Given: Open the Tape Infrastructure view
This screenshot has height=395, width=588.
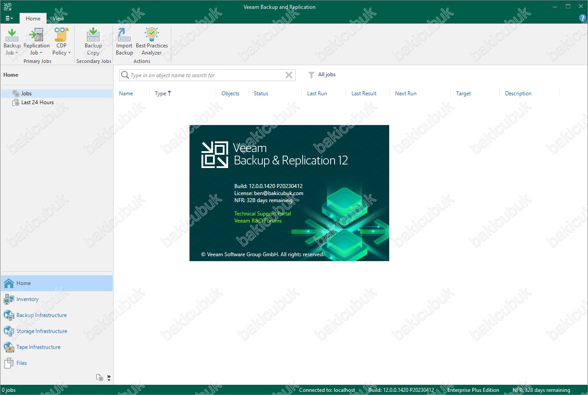Looking at the screenshot, I should pyautogui.click(x=57, y=347).
